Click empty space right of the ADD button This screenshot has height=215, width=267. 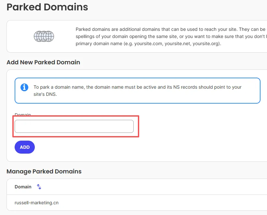pyautogui.click(x=130, y=147)
